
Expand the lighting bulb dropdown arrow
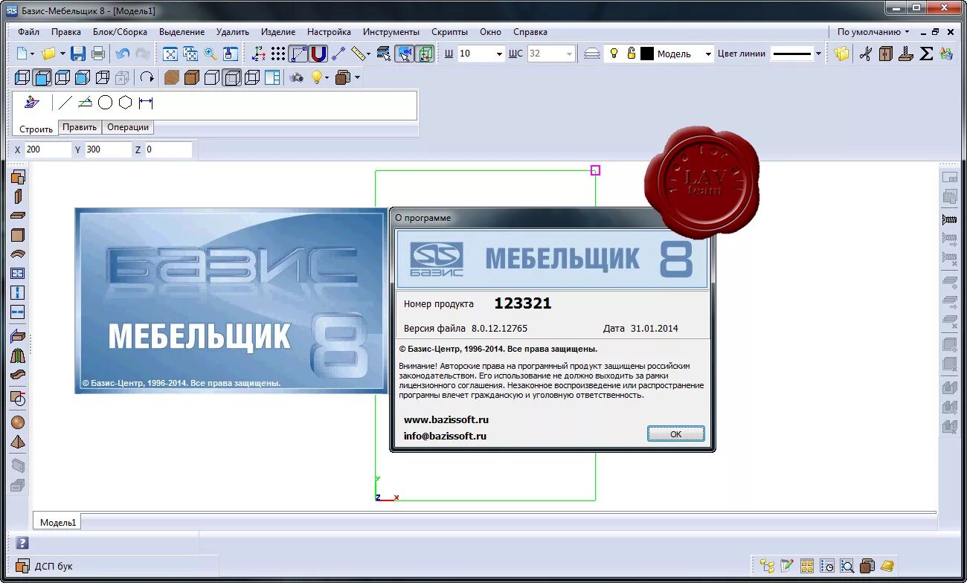pos(327,78)
